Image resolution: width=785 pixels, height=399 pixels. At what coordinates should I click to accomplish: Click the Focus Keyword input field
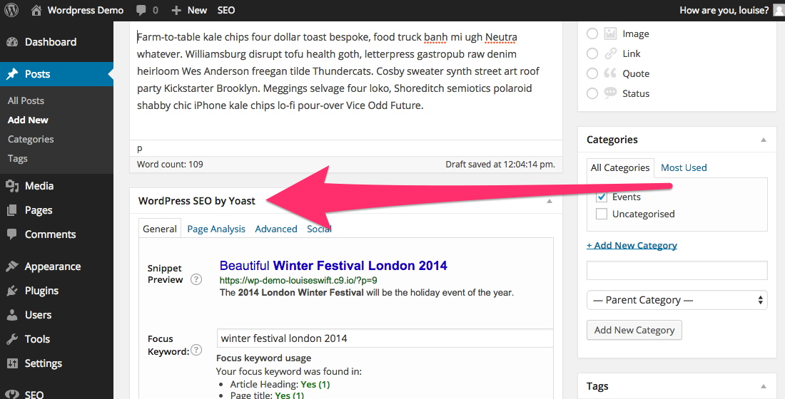click(x=385, y=338)
